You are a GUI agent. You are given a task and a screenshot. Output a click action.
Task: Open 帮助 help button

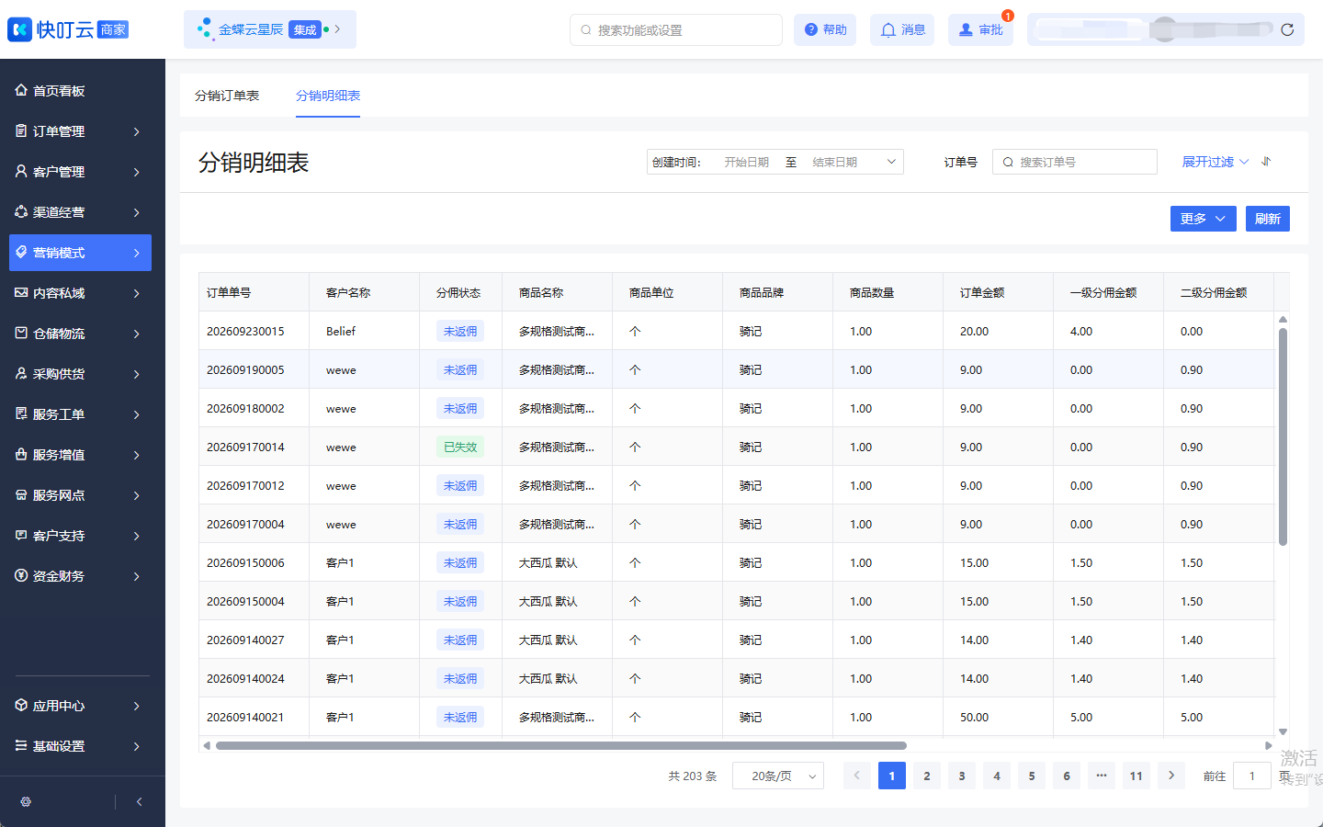tap(825, 29)
